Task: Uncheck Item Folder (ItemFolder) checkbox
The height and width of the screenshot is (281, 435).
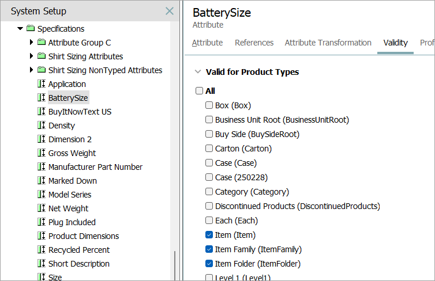Action: (x=209, y=264)
